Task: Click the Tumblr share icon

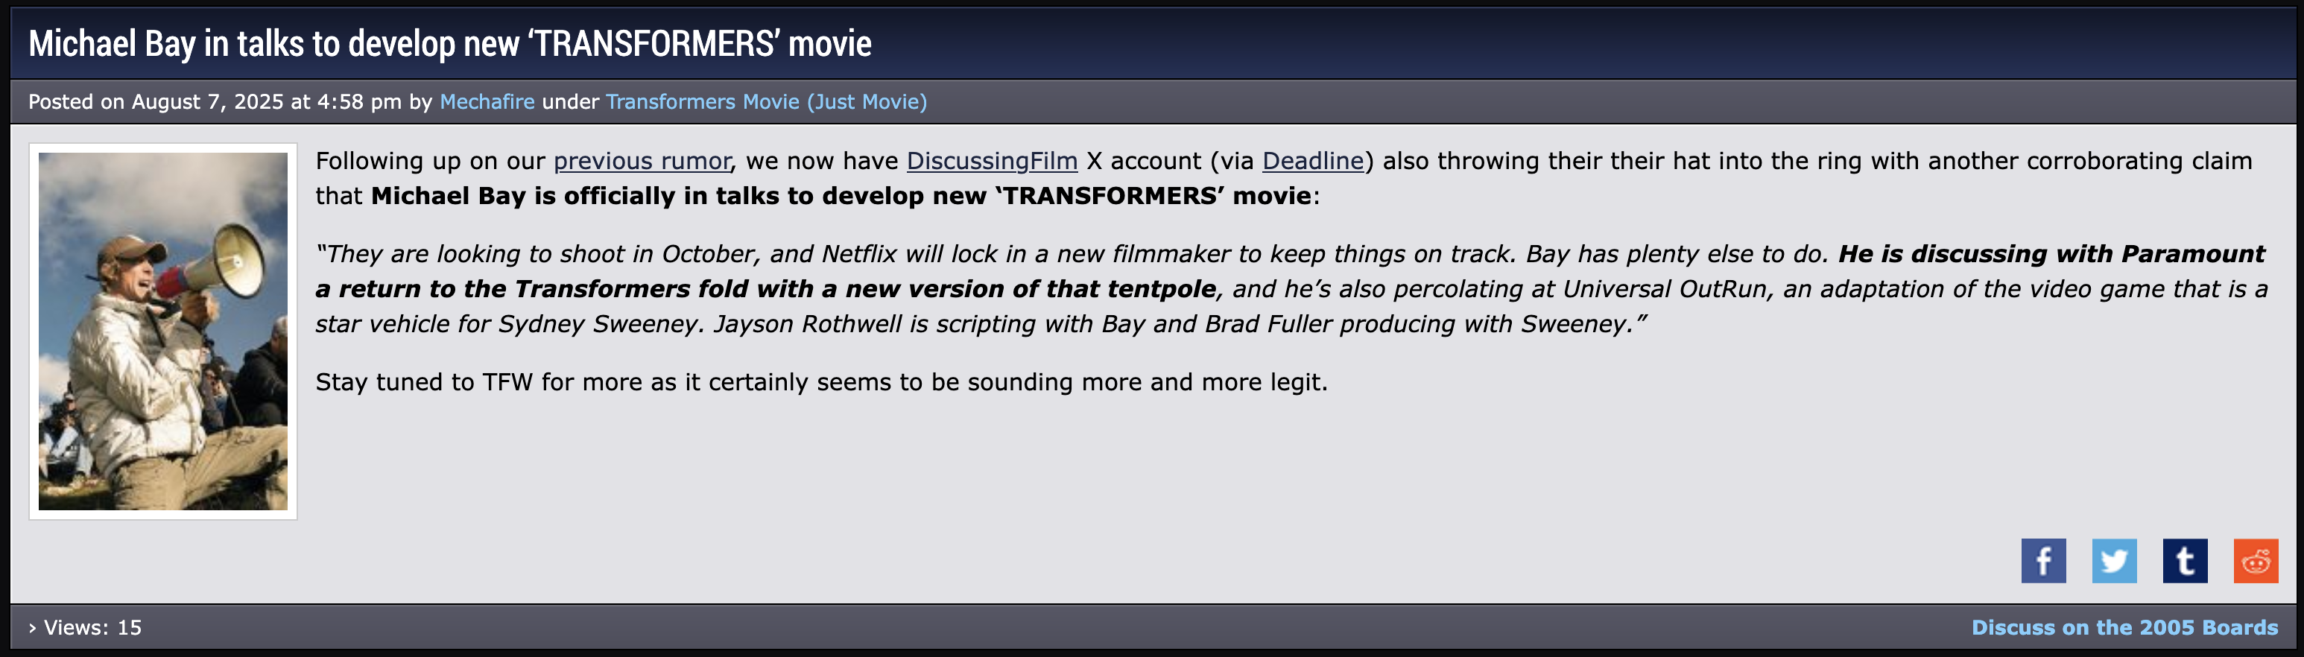Action: pos(2184,560)
